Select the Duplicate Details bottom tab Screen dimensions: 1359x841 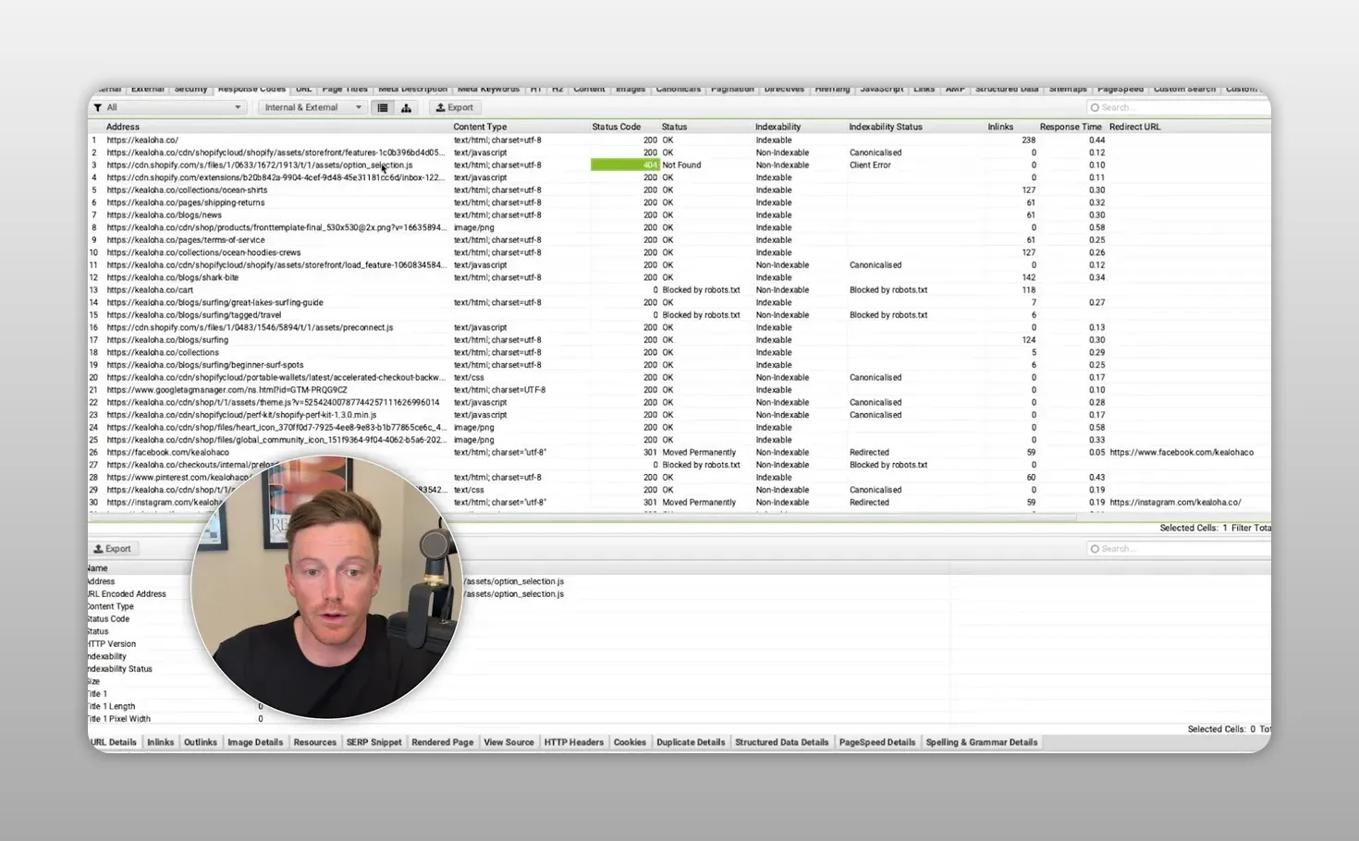point(691,742)
